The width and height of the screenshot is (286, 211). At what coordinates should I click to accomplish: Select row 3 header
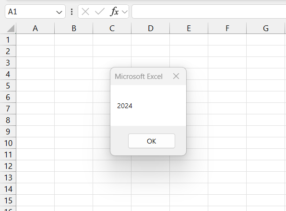(8, 63)
